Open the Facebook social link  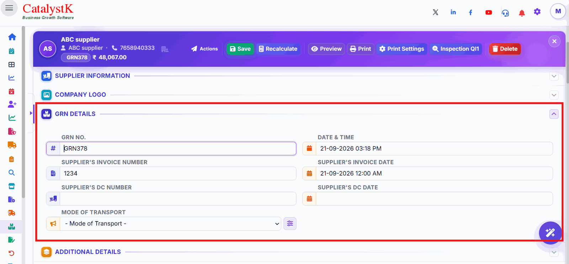pyautogui.click(x=470, y=12)
